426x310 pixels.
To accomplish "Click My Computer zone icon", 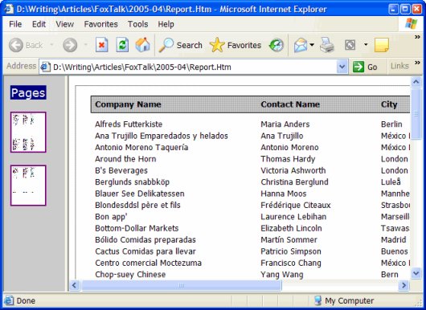I will pyautogui.click(x=317, y=300).
